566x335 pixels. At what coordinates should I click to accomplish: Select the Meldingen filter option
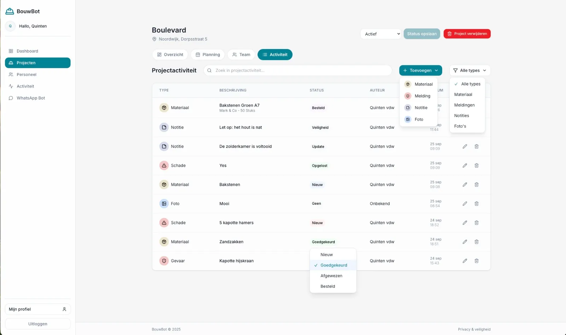(464, 105)
